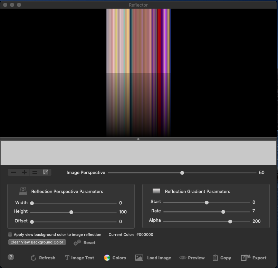This screenshot has width=278, height=268.
Task: Open the Colors picker
Action: pos(115,258)
